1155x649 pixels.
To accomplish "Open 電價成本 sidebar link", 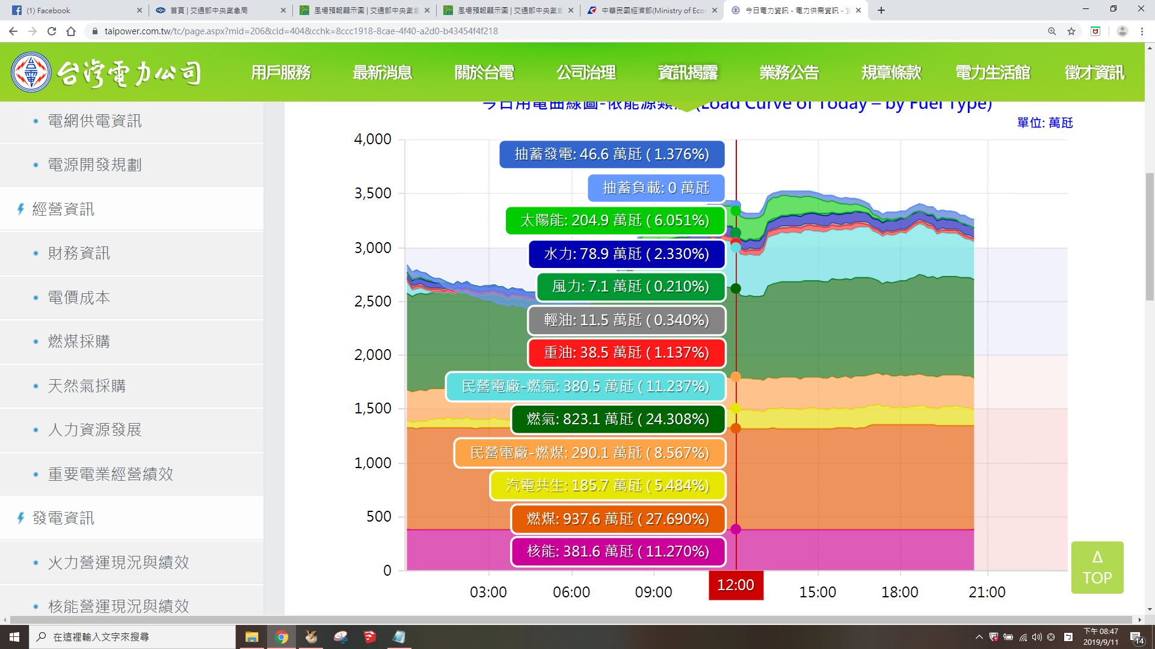I will 79,297.
